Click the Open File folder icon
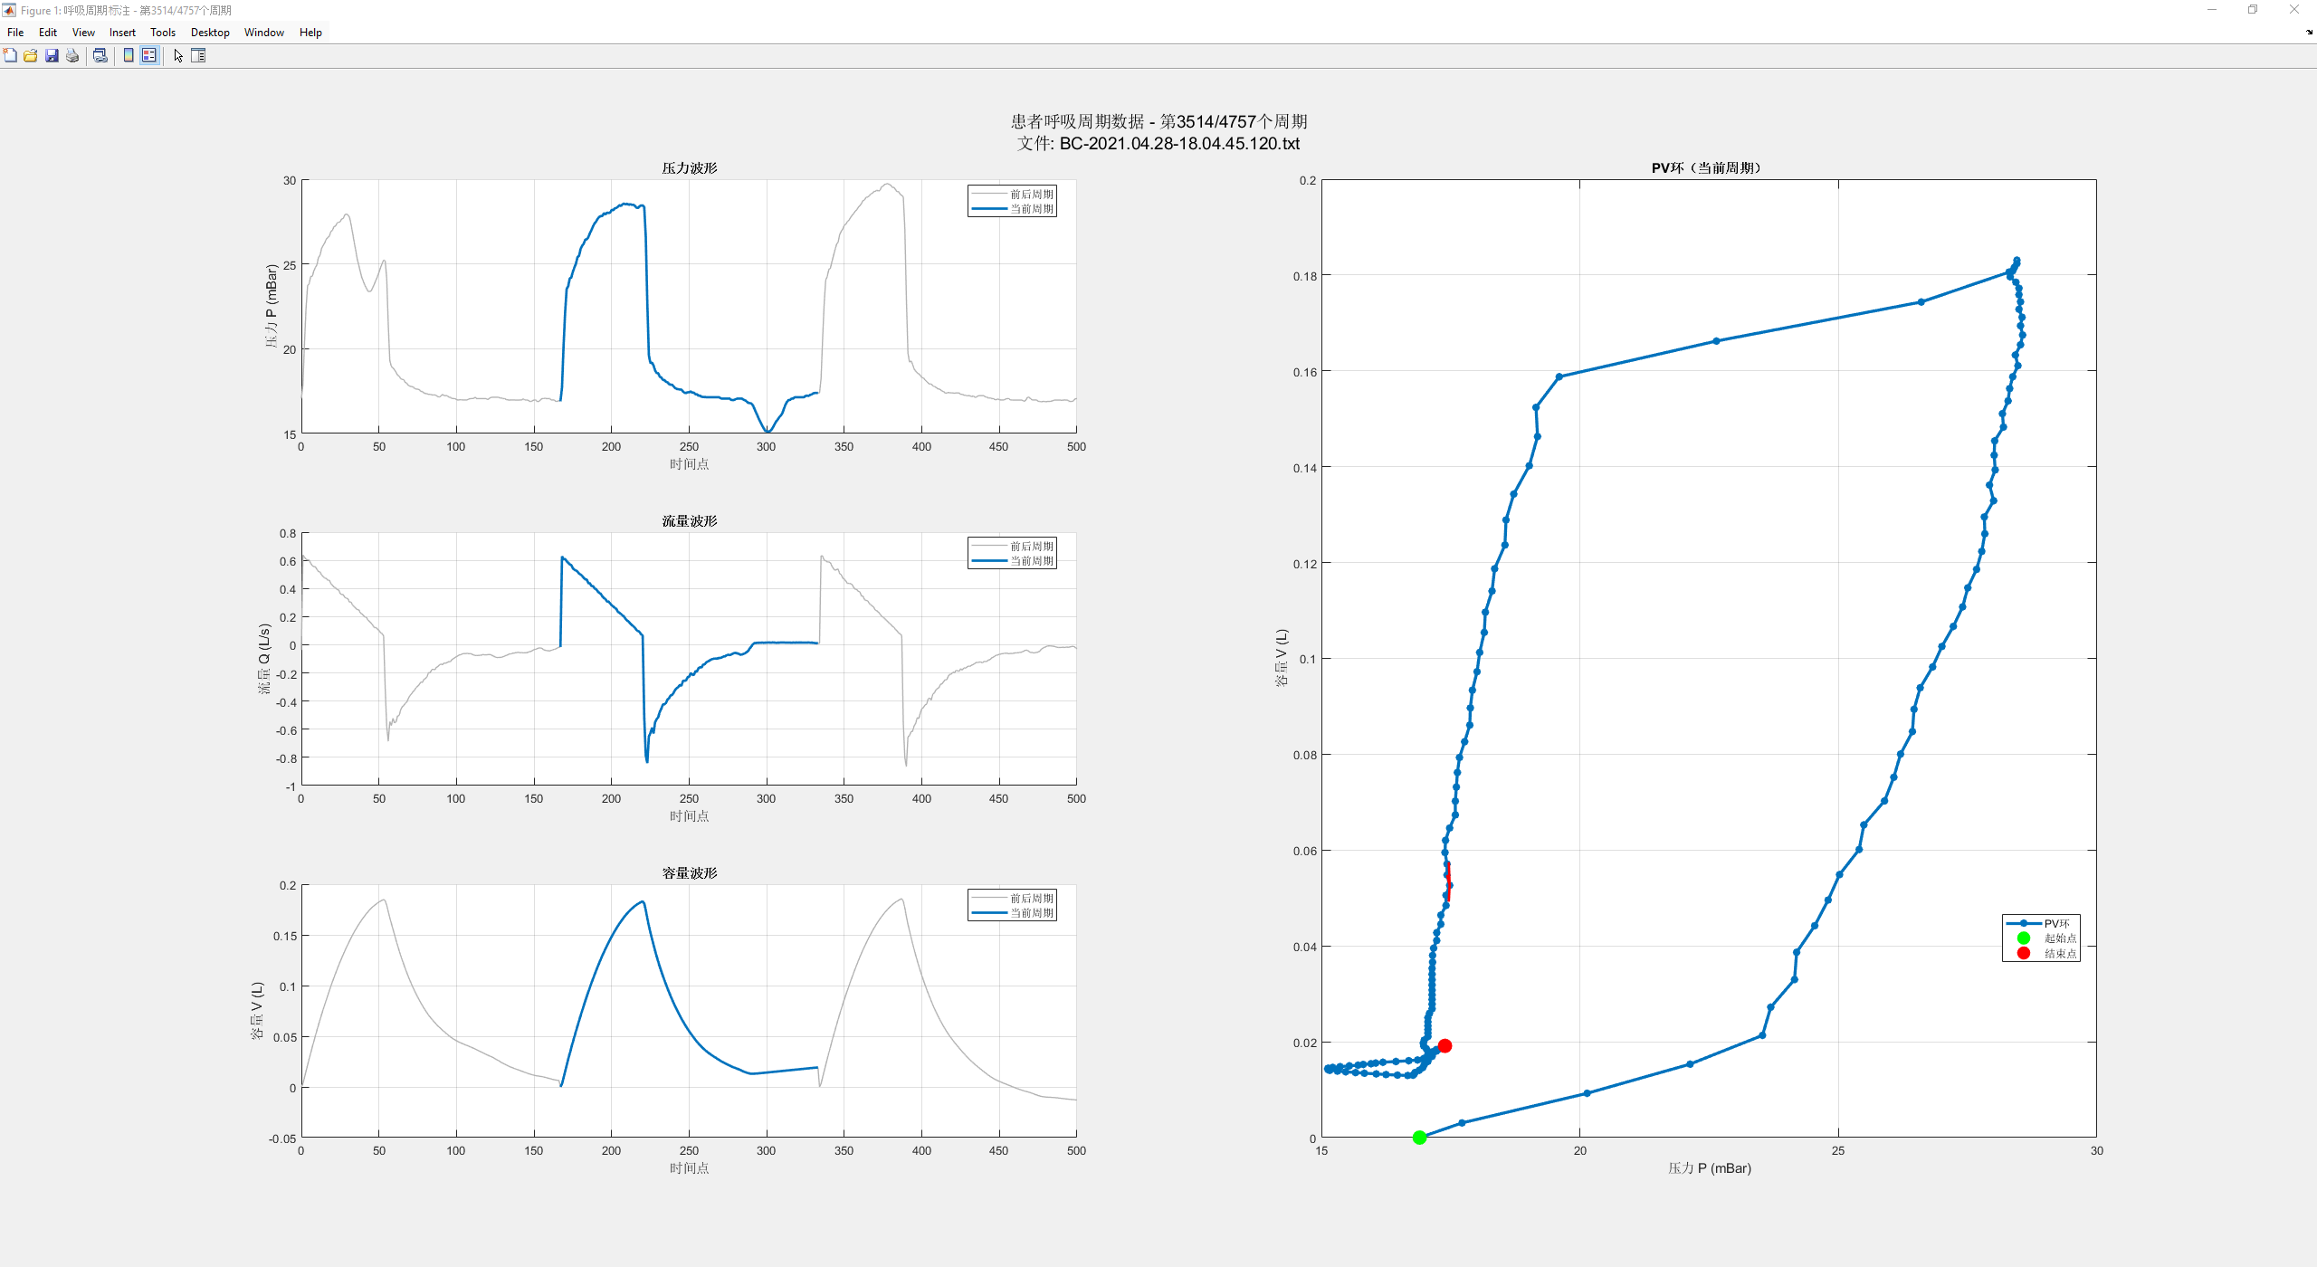Screen dimensions: 2317x1267 pyautogui.click(x=31, y=55)
